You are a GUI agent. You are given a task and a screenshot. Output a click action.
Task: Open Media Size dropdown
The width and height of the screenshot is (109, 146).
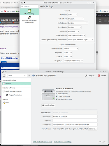73,15
